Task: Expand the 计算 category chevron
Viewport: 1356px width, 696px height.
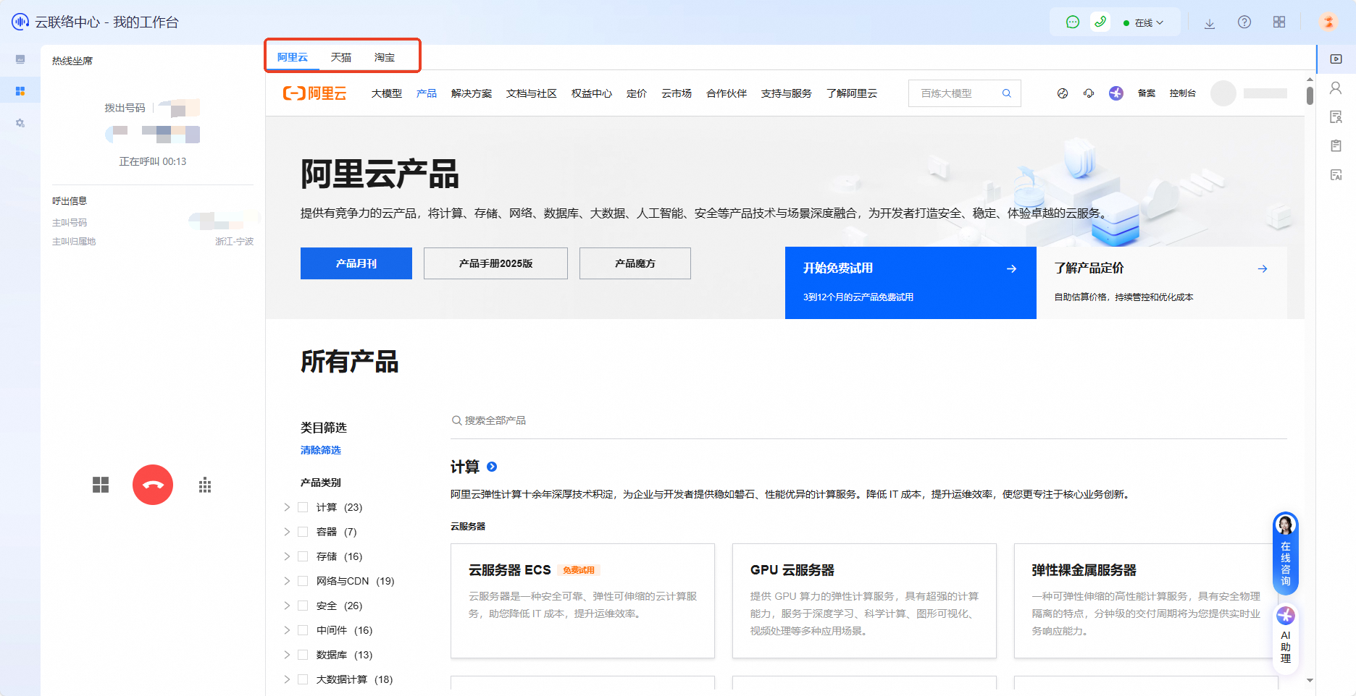Action: tap(287, 507)
